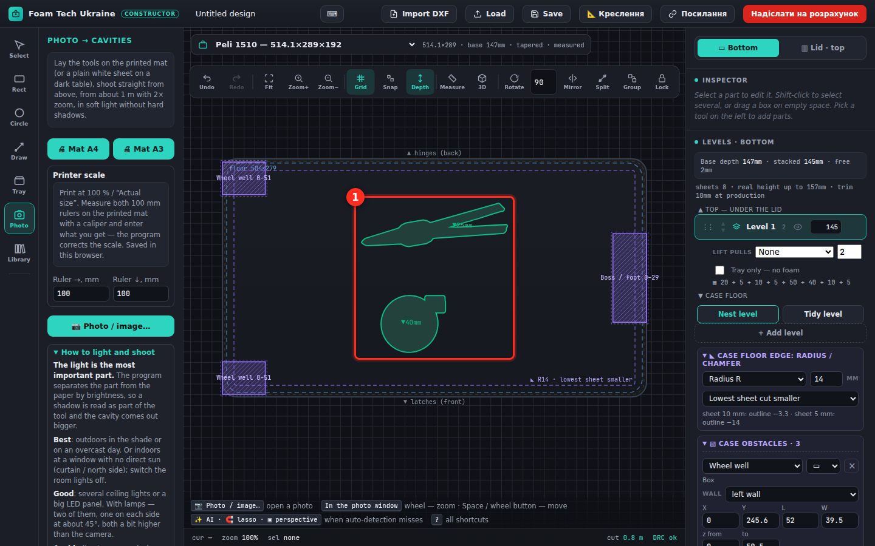Mirror the selected part

click(x=572, y=82)
